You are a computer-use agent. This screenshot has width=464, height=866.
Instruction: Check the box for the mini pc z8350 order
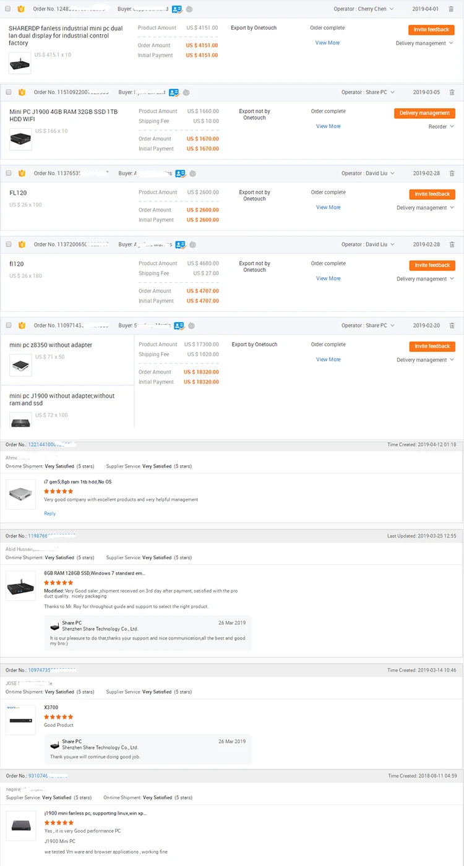tap(9, 325)
